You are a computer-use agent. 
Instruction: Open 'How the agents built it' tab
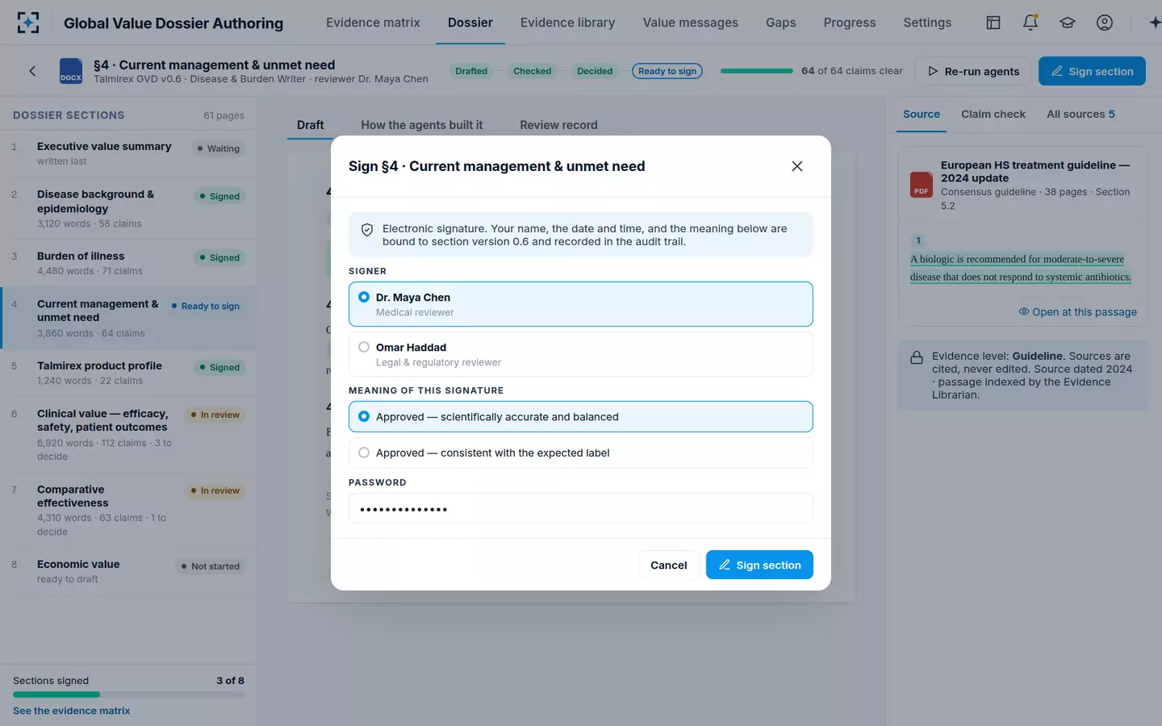(x=422, y=125)
